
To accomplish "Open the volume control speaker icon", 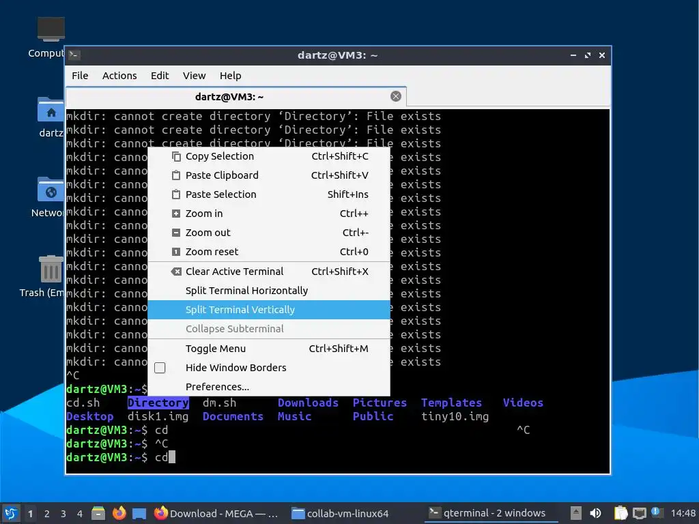I will point(595,513).
